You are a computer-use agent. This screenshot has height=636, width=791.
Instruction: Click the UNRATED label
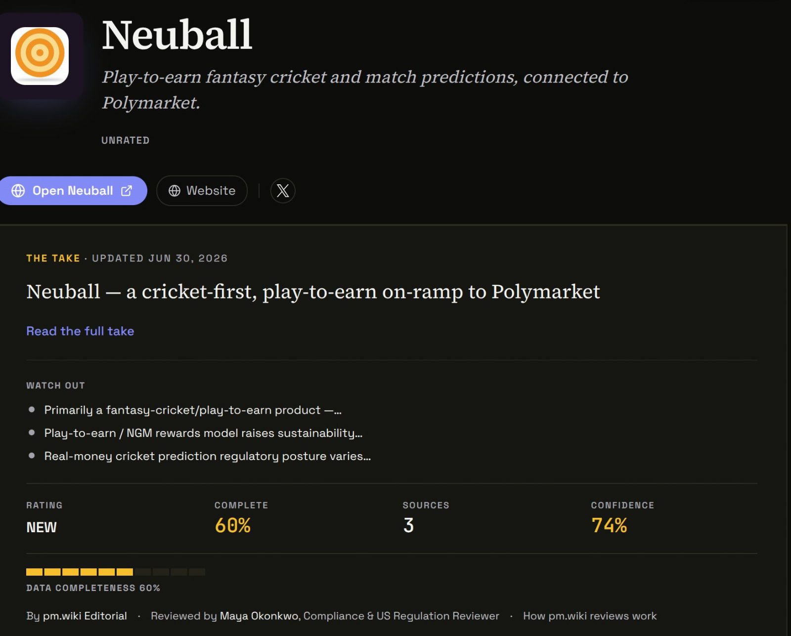point(126,140)
